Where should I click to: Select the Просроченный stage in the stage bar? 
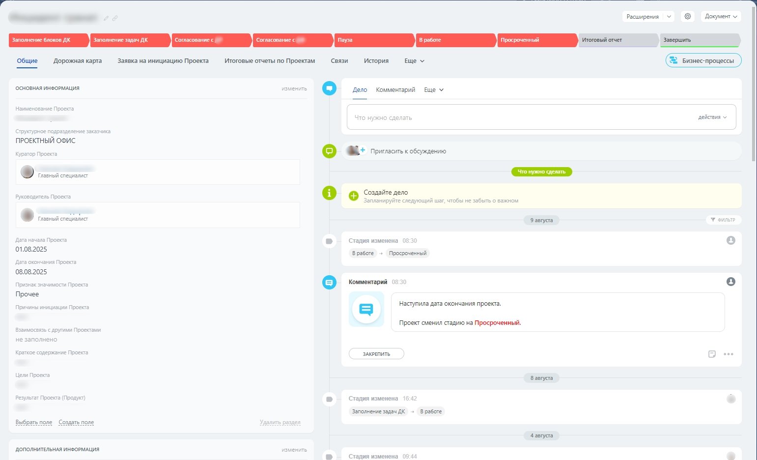tap(537, 40)
